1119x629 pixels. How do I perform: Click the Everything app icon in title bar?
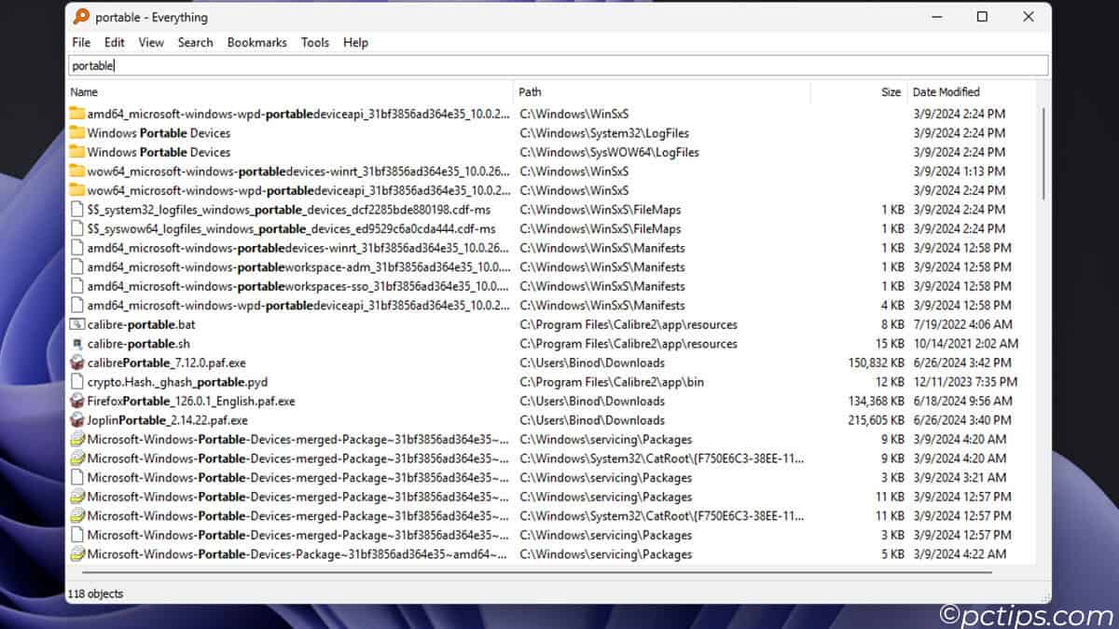click(x=82, y=17)
